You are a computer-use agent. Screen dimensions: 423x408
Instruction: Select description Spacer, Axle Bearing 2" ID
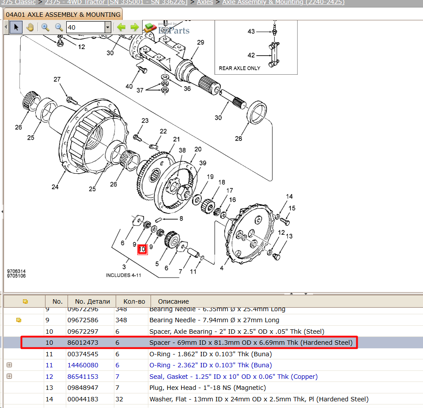point(237,332)
